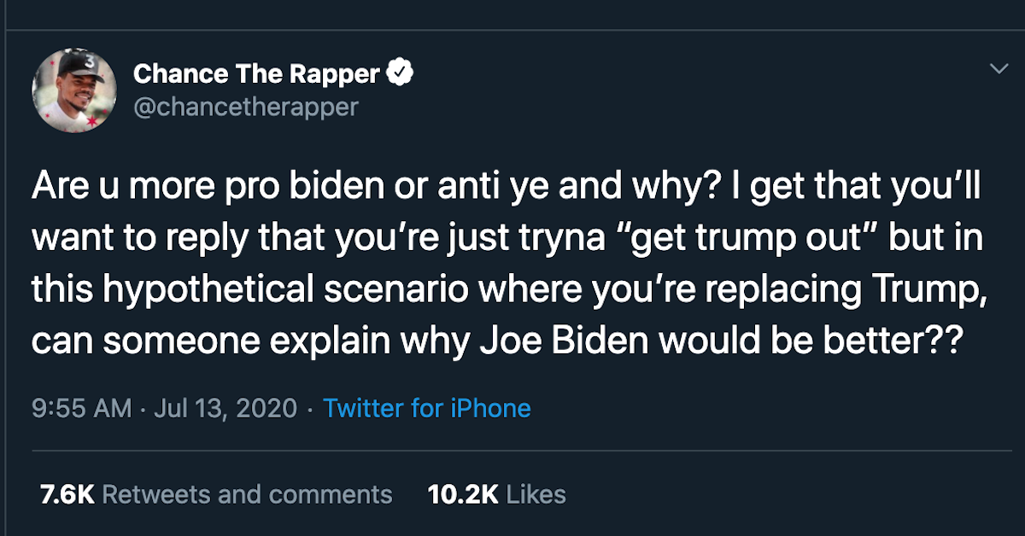This screenshot has width=1025, height=536.
Task: Open the Retweets and comments list
Action: click(x=248, y=493)
